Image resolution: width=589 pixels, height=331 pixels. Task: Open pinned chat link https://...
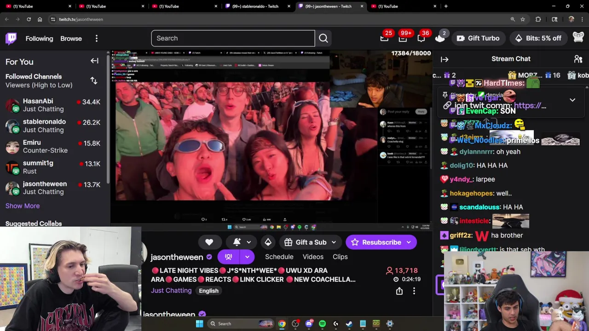point(530,105)
